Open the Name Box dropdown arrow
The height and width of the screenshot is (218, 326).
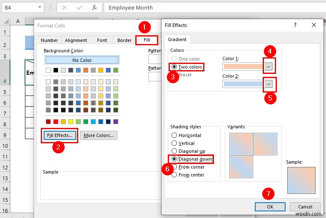[x=40, y=7]
